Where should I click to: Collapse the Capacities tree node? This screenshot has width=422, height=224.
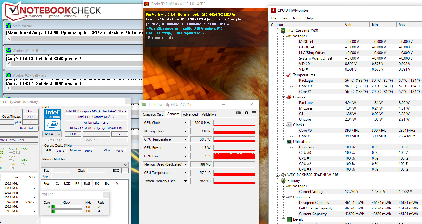(283, 197)
